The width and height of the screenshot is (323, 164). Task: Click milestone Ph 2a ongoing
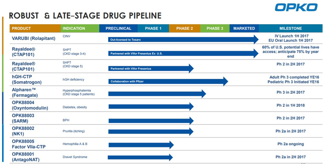pos(291,144)
